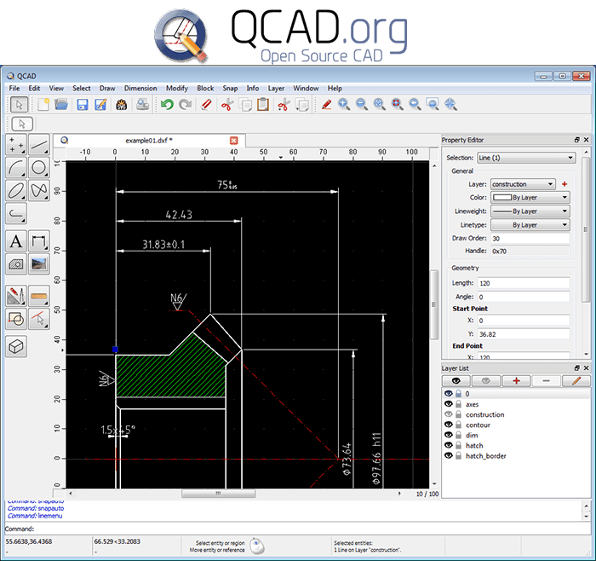Open the Modify menu
Viewport: 596px width, 561px height.
pyautogui.click(x=177, y=89)
